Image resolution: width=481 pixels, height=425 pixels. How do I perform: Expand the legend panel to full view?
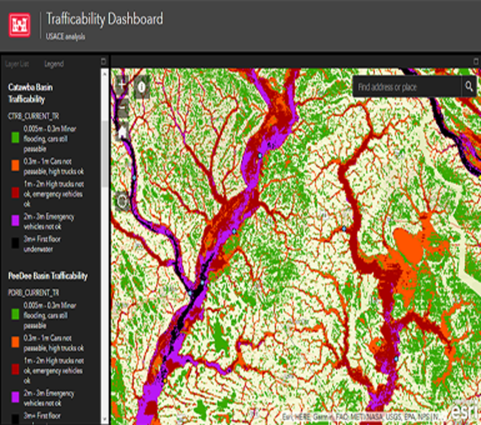tap(103, 60)
